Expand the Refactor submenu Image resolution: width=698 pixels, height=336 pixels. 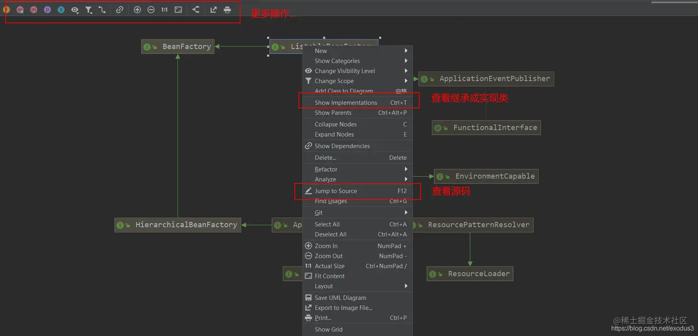(357, 169)
